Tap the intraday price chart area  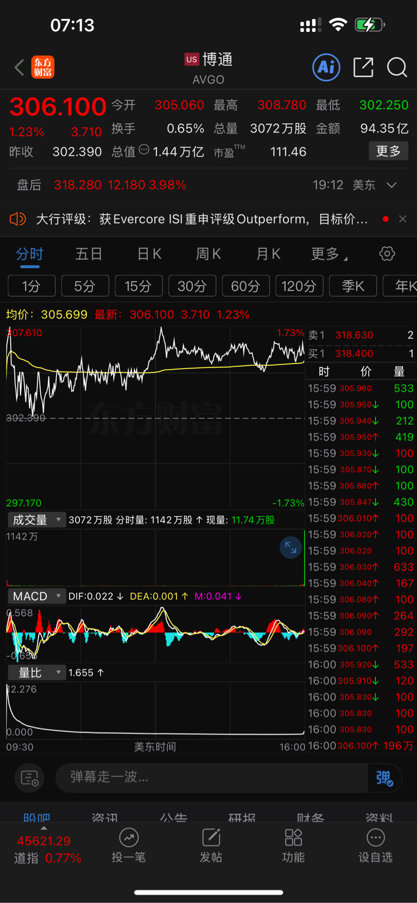tap(155, 417)
